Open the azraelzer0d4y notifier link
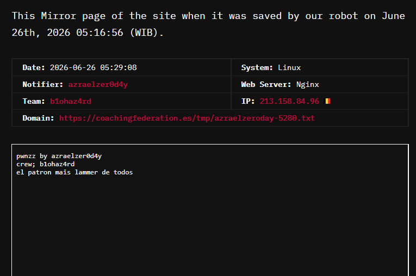 coord(98,84)
